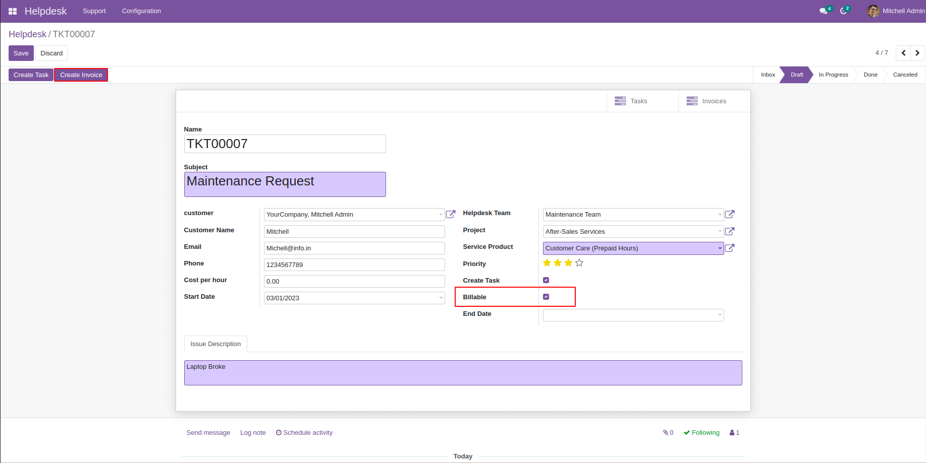Toggle the Create Task checkbox
This screenshot has width=926, height=463.
pyautogui.click(x=546, y=280)
